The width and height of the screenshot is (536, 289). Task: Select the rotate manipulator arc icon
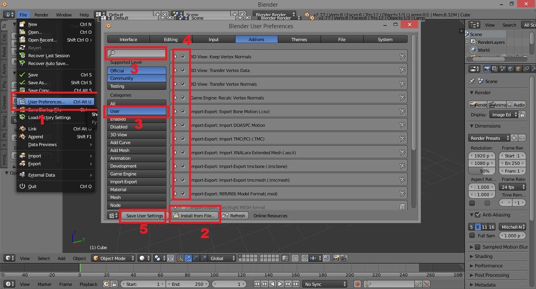[x=196, y=258]
